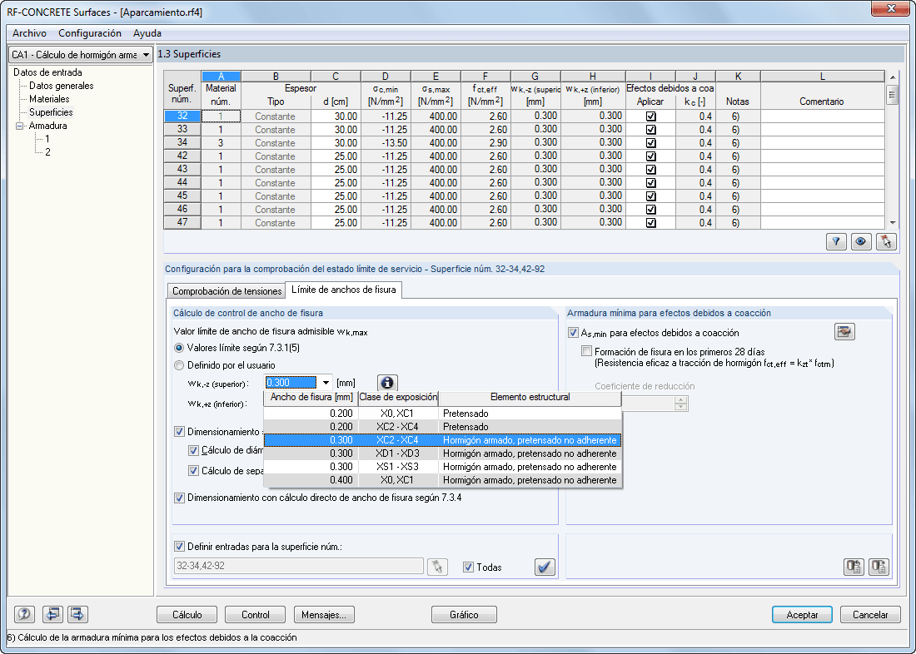Go to the previous table with left arrow icon
916x654 pixels.
52,614
